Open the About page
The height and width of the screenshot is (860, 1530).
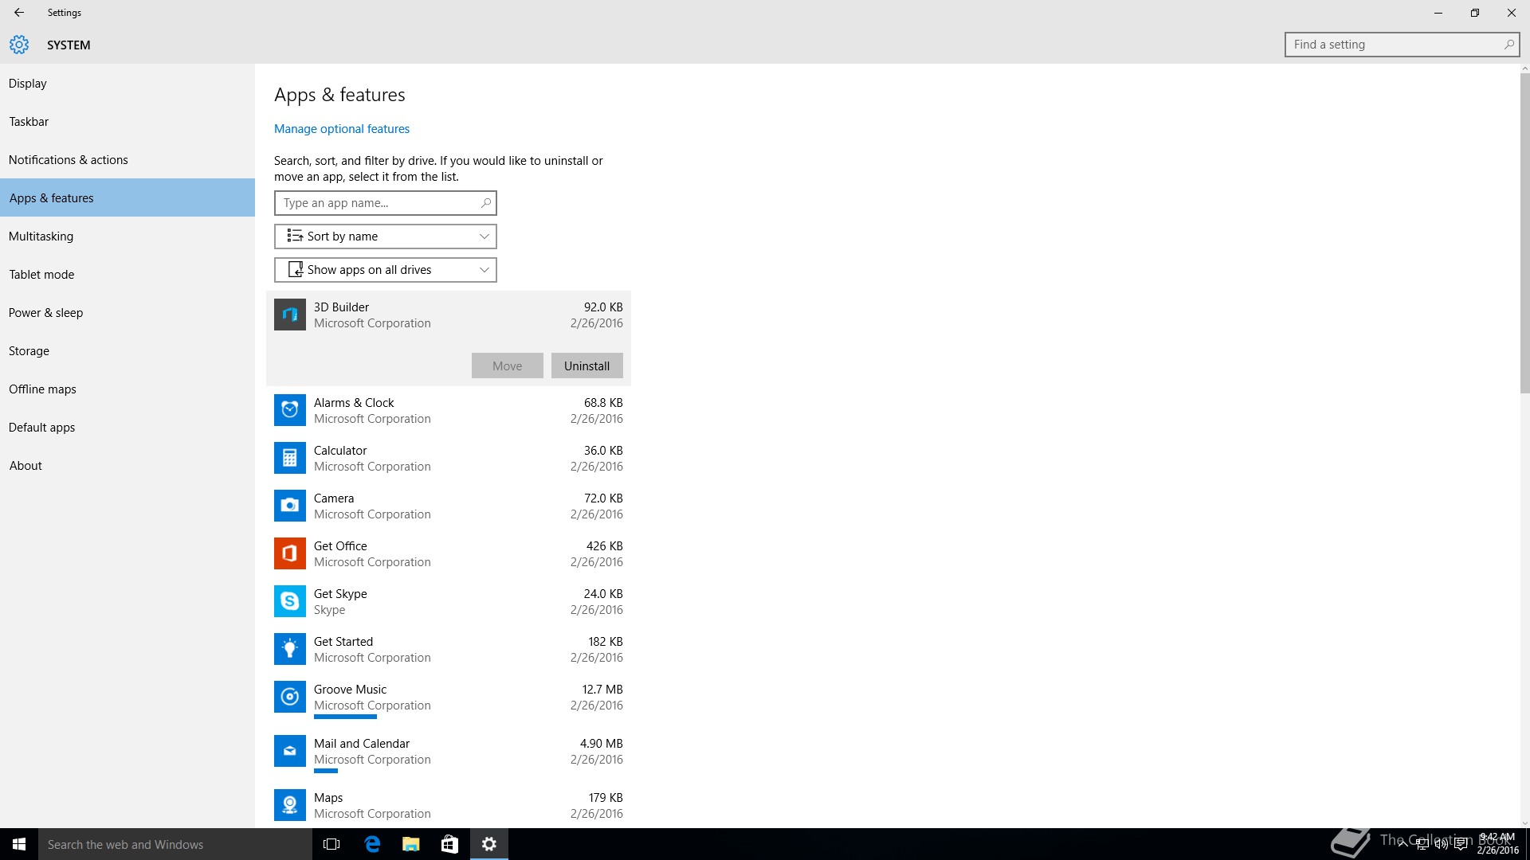pos(127,466)
